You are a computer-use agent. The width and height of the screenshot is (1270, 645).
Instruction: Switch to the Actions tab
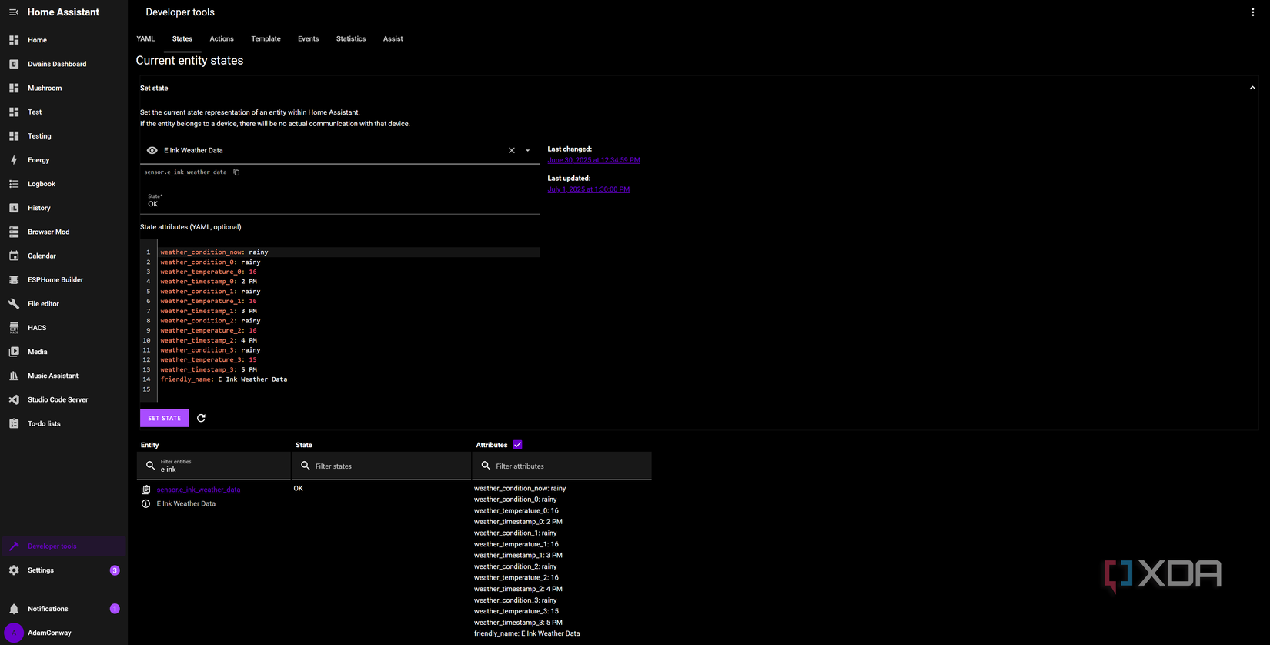click(x=222, y=38)
